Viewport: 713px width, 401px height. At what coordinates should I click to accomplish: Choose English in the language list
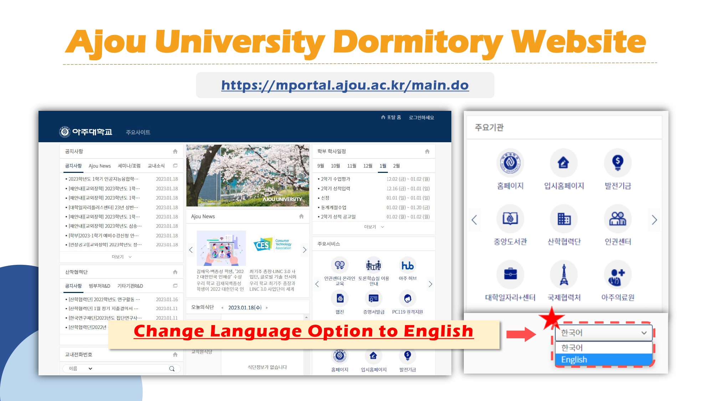pos(604,359)
